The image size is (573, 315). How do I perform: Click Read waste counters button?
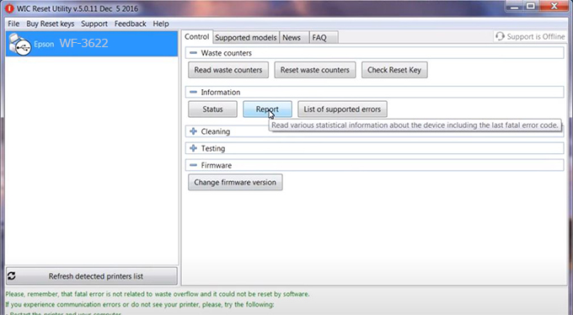pyautogui.click(x=228, y=70)
